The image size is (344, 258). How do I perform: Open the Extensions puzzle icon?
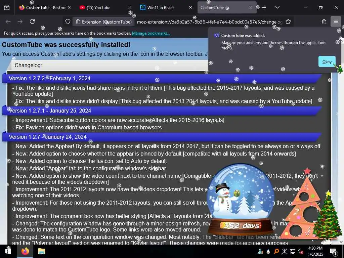coord(324,21)
